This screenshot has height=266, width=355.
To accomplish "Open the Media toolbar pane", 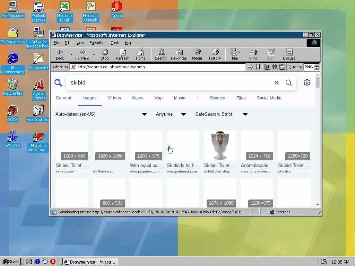I will pyautogui.click(x=197, y=54).
